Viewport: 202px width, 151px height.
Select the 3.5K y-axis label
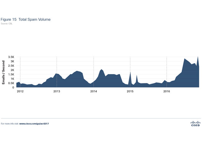click(x=11, y=57)
